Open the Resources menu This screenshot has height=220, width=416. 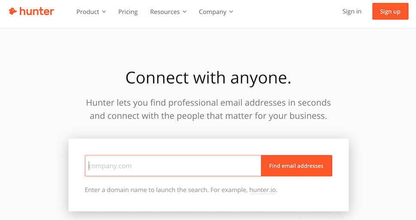coord(165,12)
